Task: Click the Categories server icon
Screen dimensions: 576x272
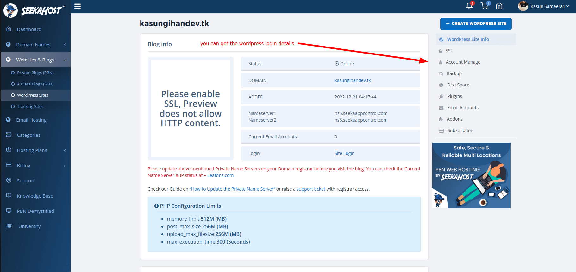Action: click(x=9, y=135)
